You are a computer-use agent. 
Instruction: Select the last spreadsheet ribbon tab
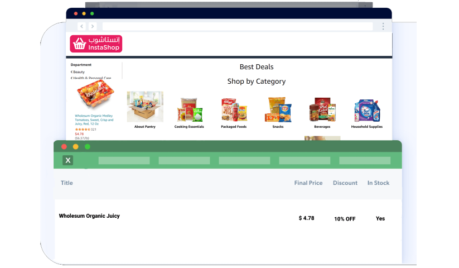pos(365,160)
